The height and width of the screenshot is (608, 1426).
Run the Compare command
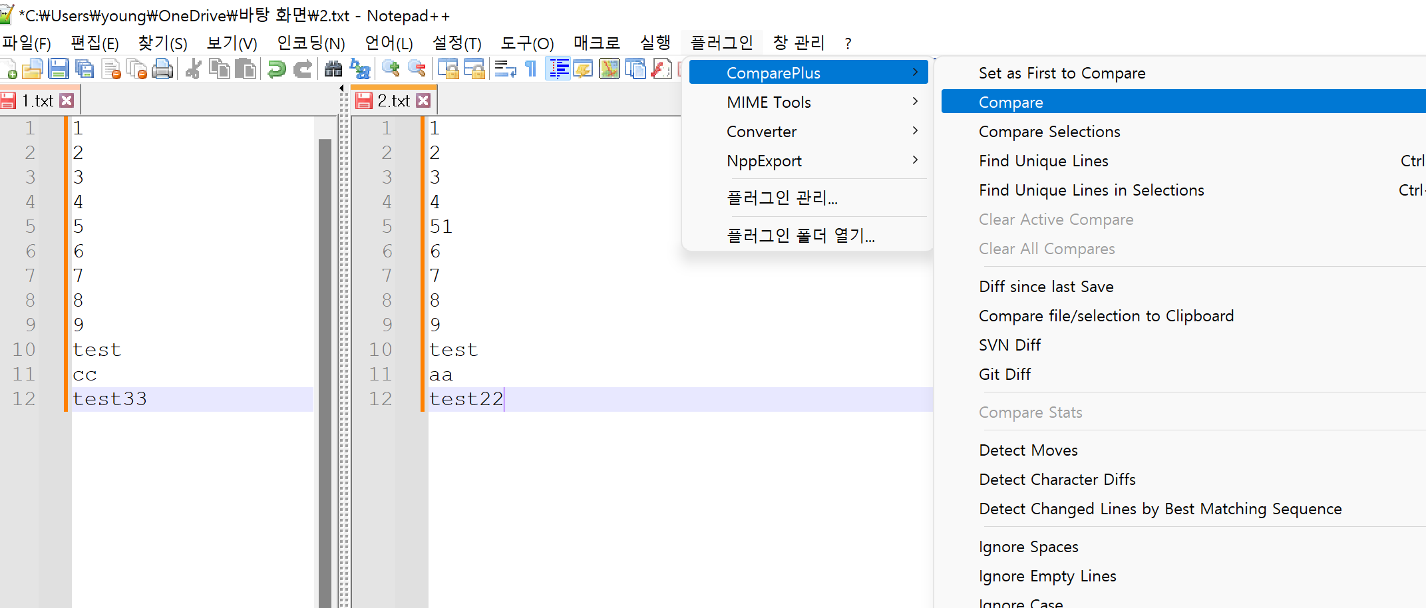tap(1183, 102)
